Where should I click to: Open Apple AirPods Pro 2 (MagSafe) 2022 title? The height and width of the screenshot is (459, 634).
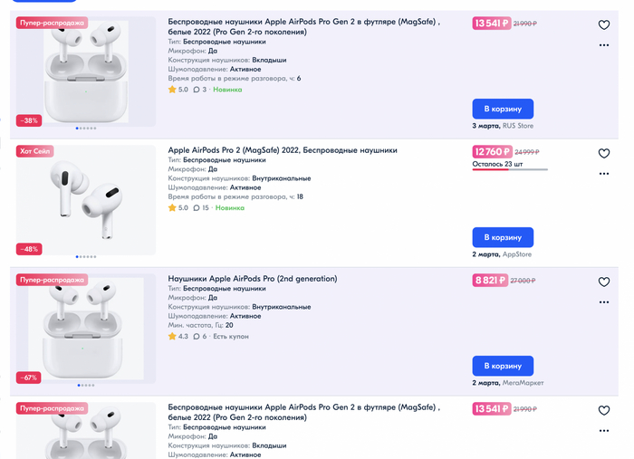click(x=282, y=150)
